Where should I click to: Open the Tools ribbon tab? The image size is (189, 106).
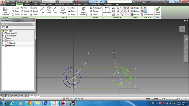(35, 5)
